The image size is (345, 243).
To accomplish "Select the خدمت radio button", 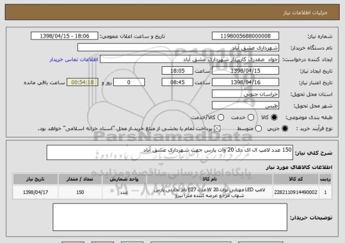I will point(251,118).
